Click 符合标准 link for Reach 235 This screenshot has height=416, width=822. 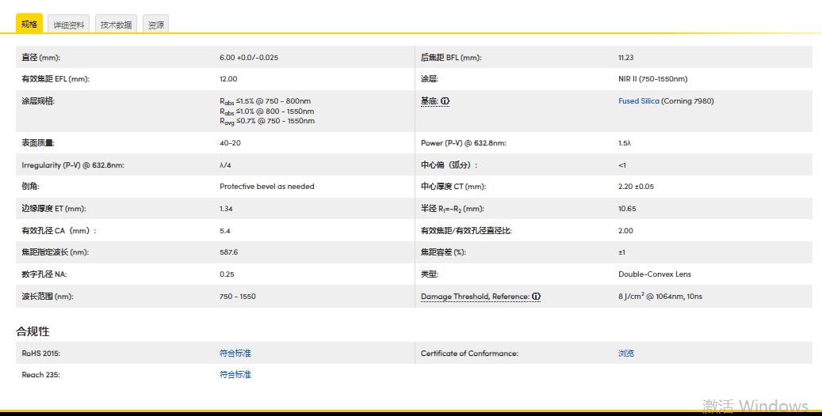[235, 375]
